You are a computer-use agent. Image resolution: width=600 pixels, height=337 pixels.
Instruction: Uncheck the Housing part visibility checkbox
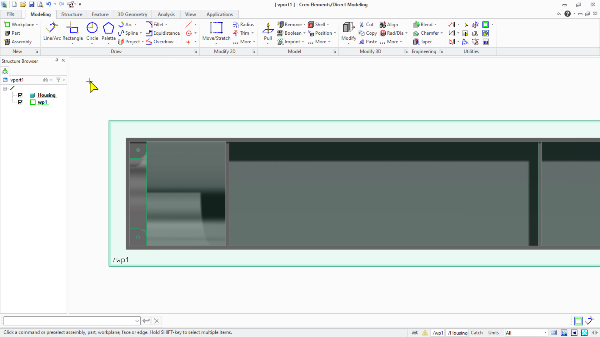[20, 95]
